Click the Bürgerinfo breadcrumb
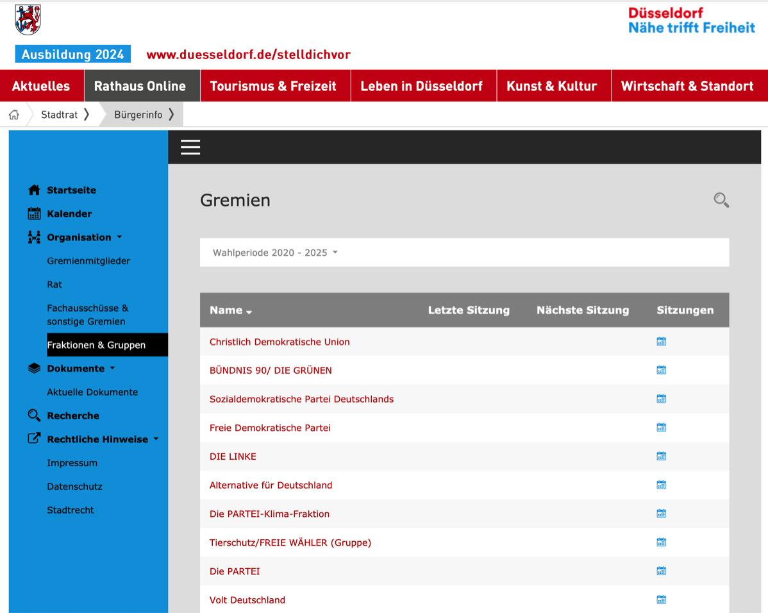This screenshot has width=768, height=613. (x=138, y=115)
